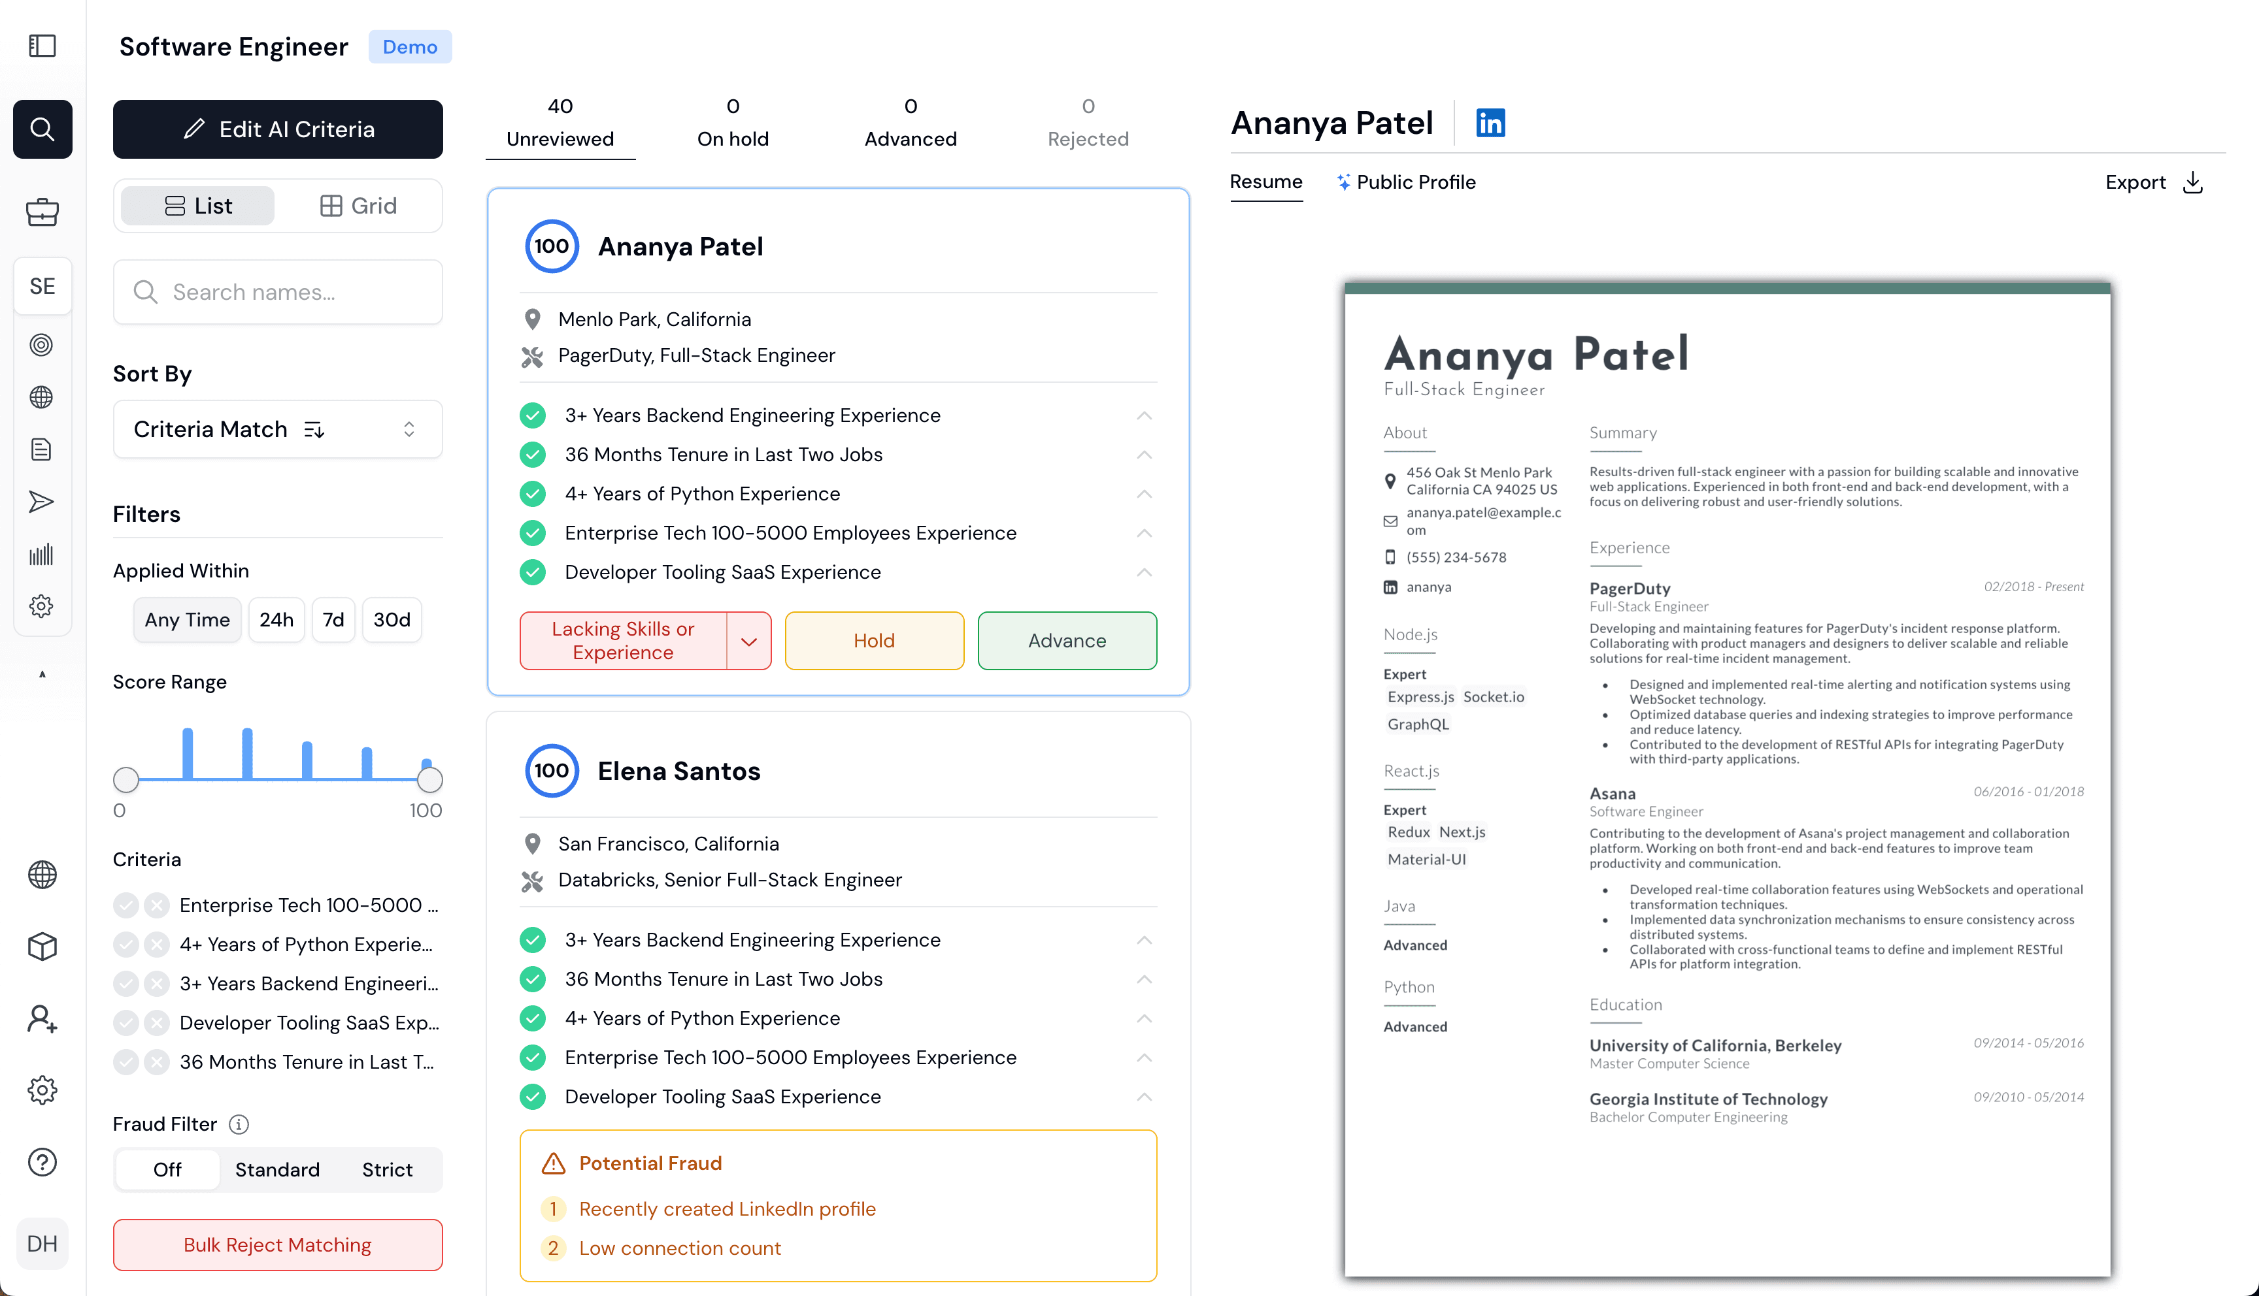Set Fraud Filter to Strict

coord(386,1170)
